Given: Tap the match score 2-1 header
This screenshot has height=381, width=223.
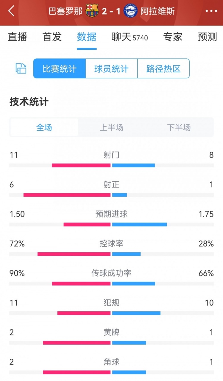Looking at the screenshot, I should [x=111, y=11].
